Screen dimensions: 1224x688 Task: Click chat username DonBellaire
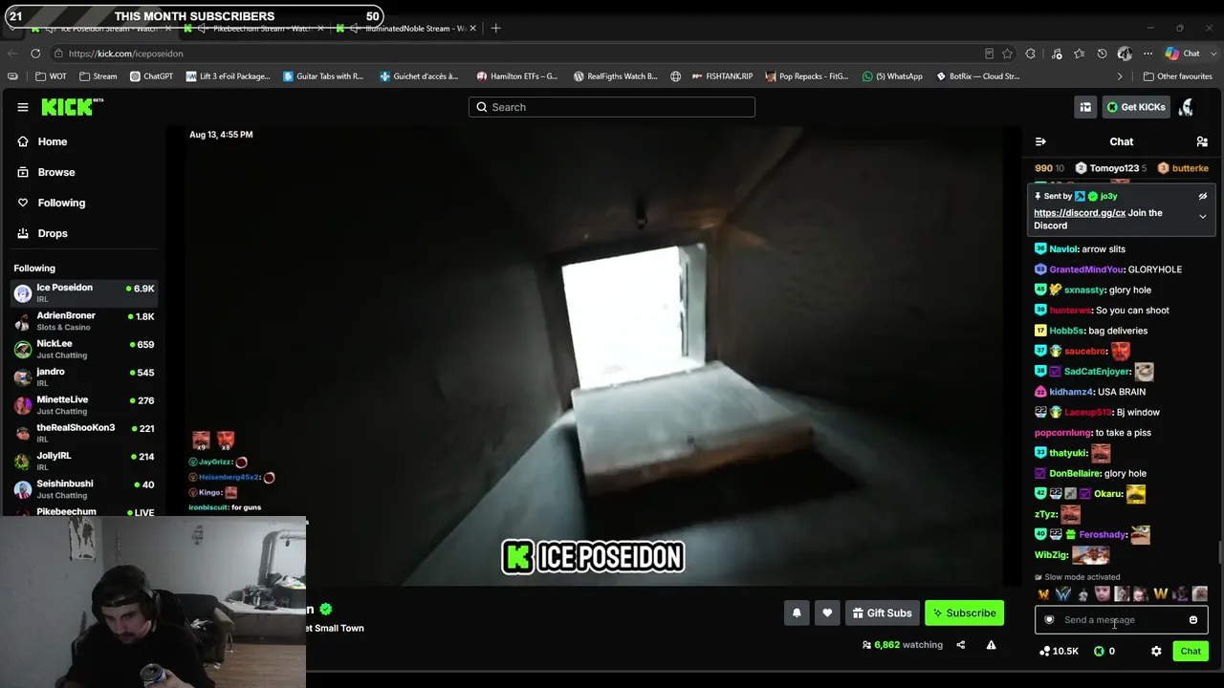point(1074,473)
